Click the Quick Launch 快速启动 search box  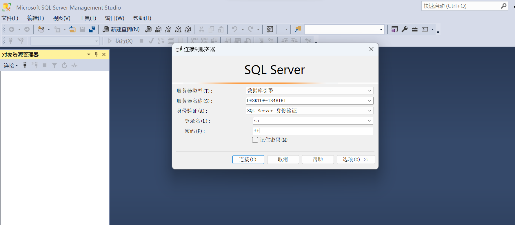point(465,6)
